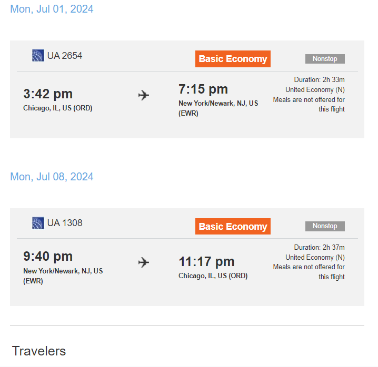Viewport: 378px width, 367px height.
Task: Click the UA 2654 flight number
Action: click(x=65, y=56)
